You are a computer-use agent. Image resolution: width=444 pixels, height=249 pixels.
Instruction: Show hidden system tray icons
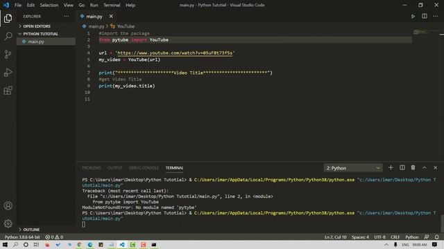coord(386,245)
